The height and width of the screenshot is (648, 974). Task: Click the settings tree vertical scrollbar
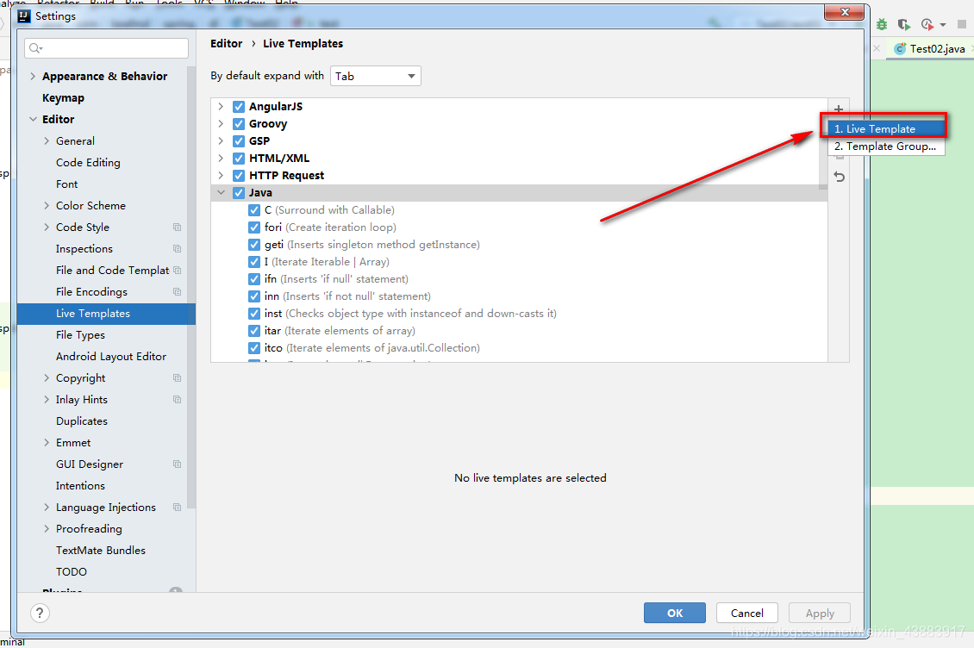[x=191, y=286]
